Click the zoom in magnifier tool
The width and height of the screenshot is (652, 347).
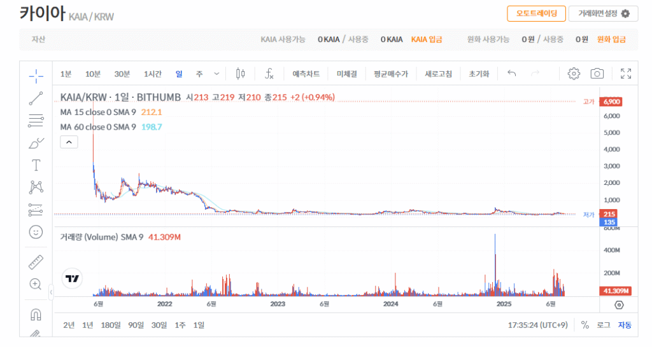(x=36, y=284)
